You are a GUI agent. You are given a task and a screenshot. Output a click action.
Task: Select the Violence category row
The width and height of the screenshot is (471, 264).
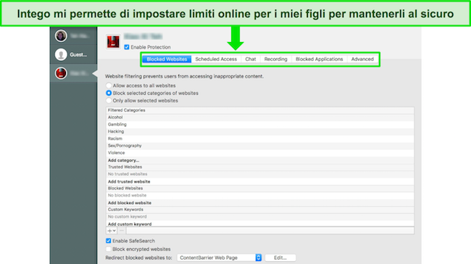point(260,153)
